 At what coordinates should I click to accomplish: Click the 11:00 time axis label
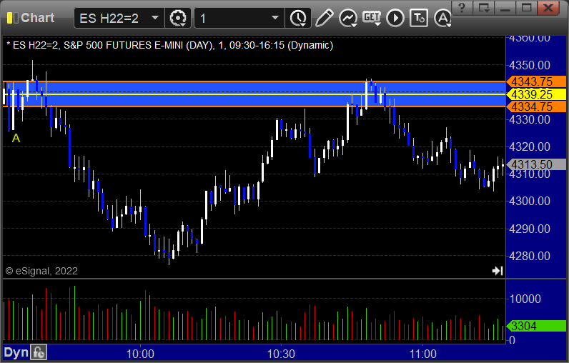422,354
